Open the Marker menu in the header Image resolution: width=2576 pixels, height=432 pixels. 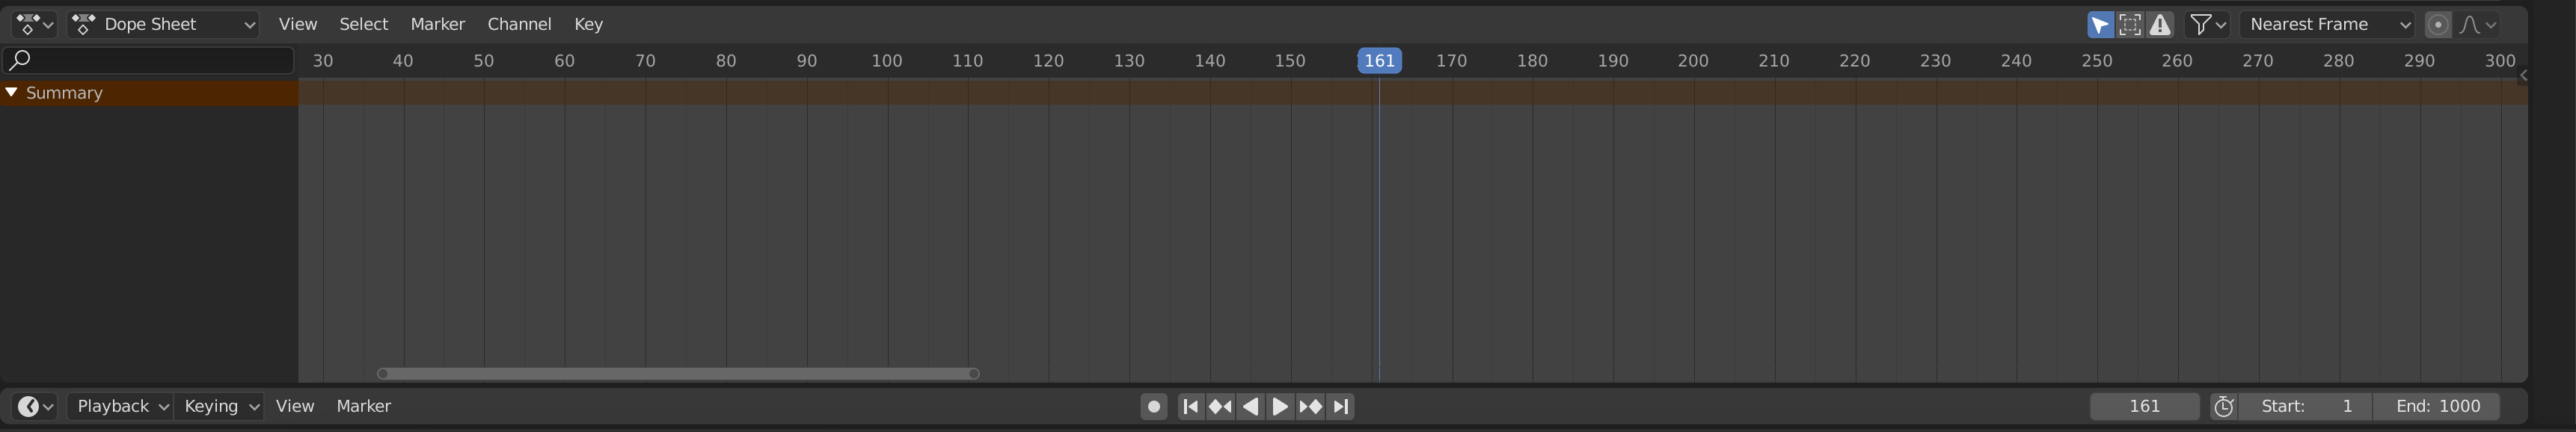coord(437,24)
